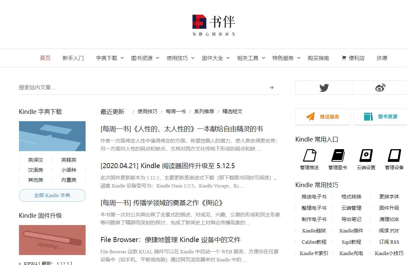Screen dimensions: 407x265
Task: Switch to the 系列推荐 content tab
Action: [204, 111]
